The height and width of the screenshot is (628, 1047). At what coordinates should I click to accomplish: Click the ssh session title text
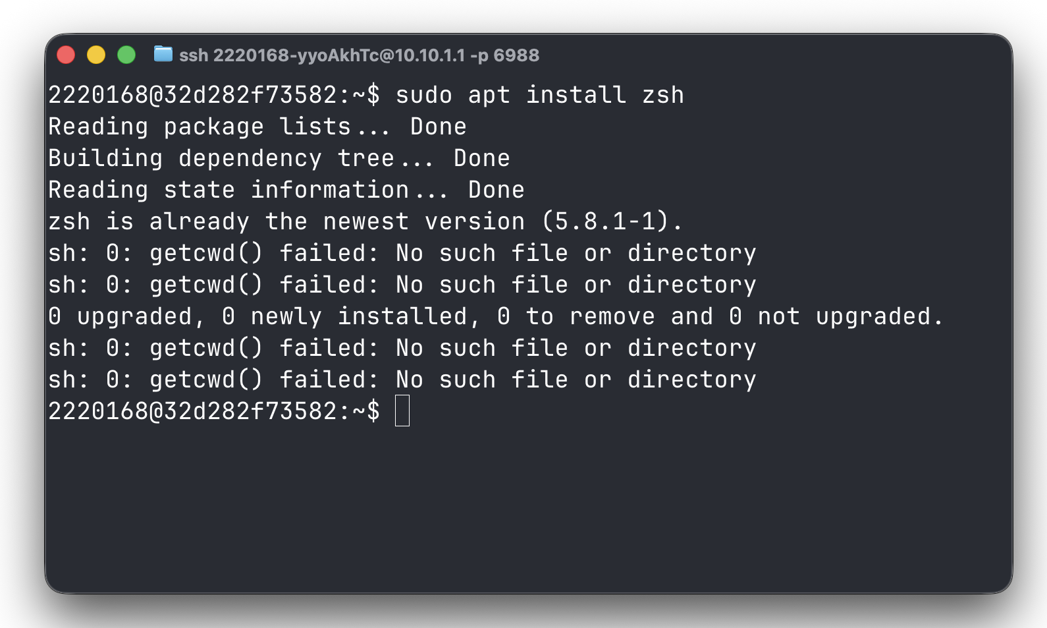[x=360, y=55]
